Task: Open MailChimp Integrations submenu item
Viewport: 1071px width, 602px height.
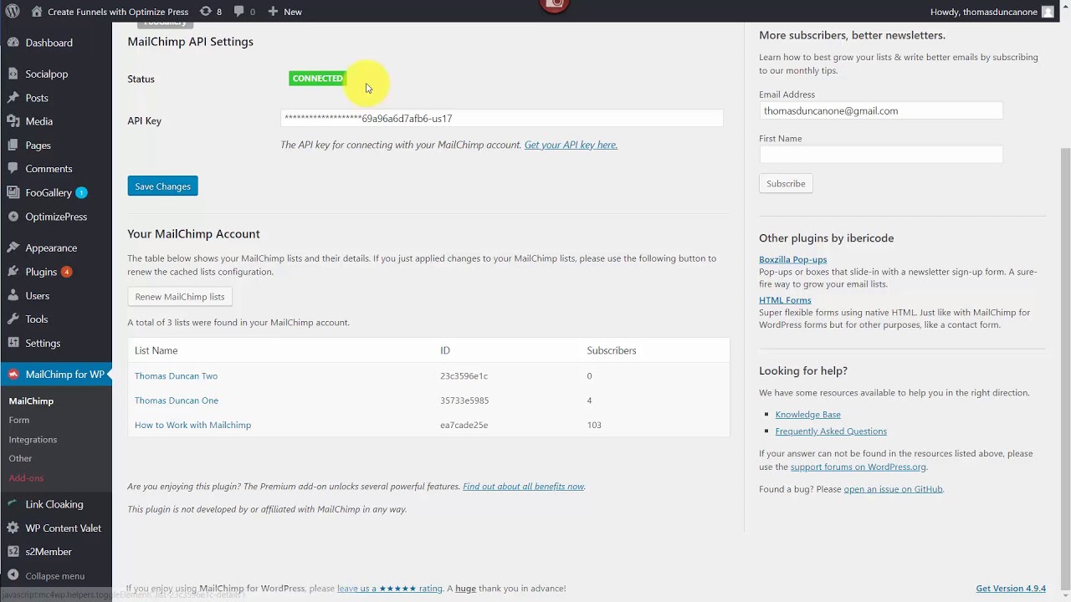Action: point(33,439)
